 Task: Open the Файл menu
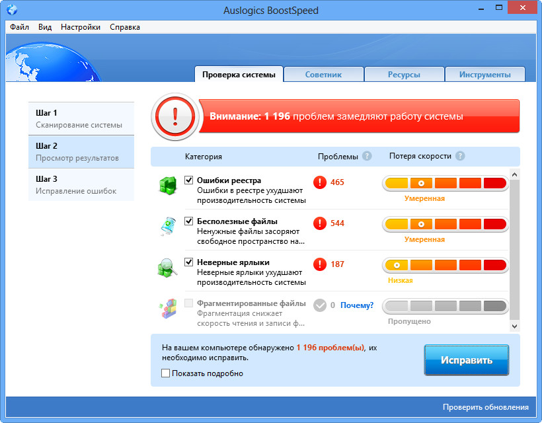tap(19, 27)
